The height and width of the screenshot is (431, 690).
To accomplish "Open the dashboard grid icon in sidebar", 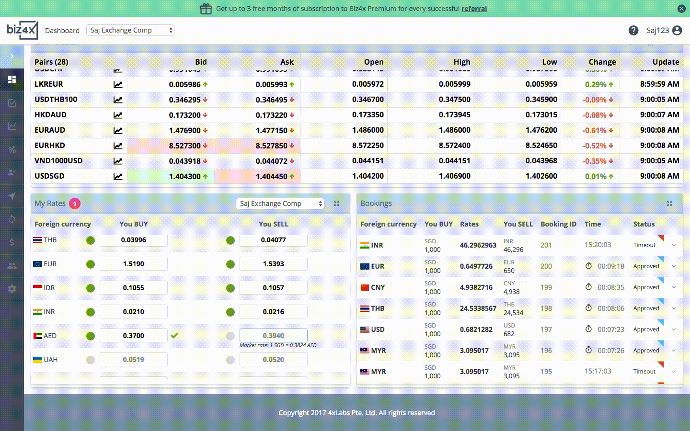I will click(x=12, y=79).
